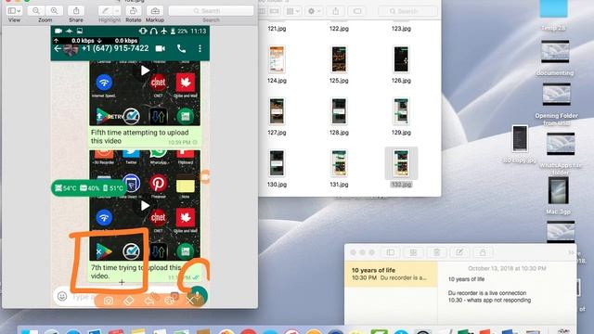Switch Finder to gallery view
Image resolution: width=594 pixels, height=334 pixels.
click(275, 11)
